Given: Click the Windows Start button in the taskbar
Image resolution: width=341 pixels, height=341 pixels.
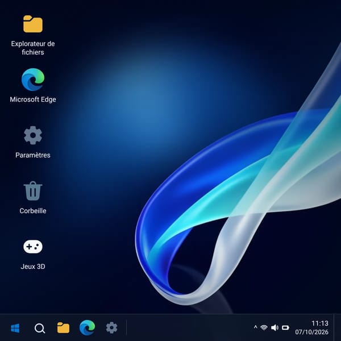Looking at the screenshot, I should [x=15, y=328].
